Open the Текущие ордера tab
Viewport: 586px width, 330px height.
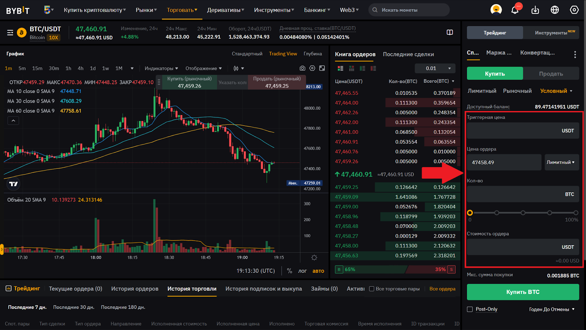click(75, 289)
